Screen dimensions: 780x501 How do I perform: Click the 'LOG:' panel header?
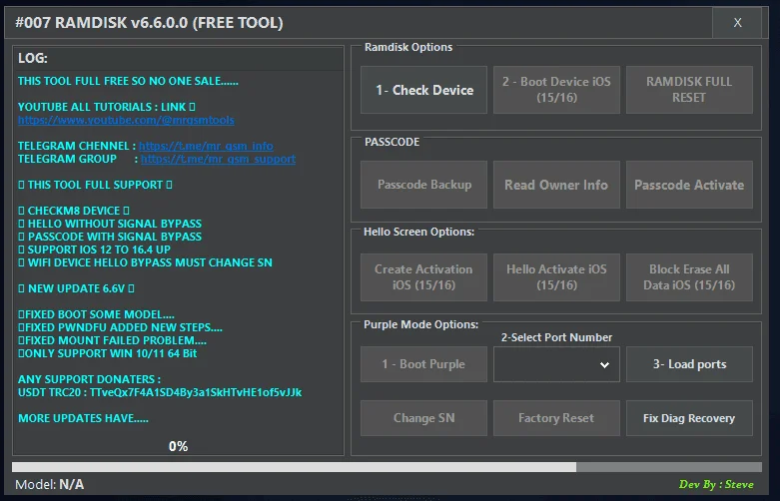click(x=33, y=58)
